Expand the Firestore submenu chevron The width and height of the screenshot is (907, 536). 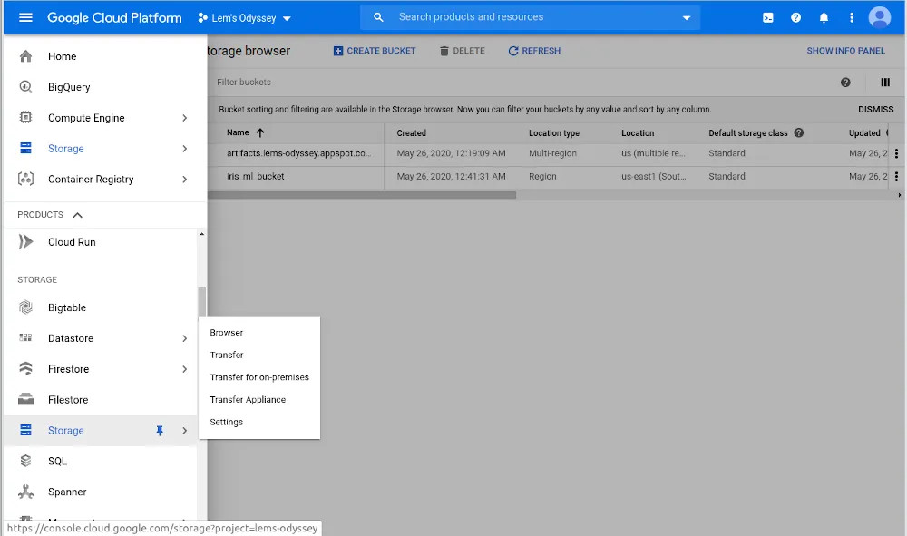tap(184, 368)
